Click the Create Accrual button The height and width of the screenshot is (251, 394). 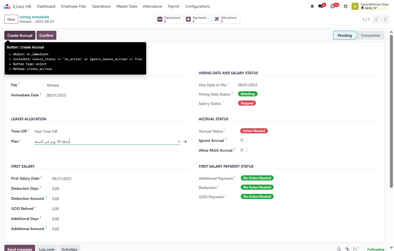pos(20,35)
